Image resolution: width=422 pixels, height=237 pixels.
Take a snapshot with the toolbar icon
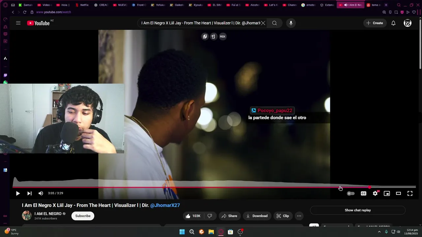click(396, 12)
